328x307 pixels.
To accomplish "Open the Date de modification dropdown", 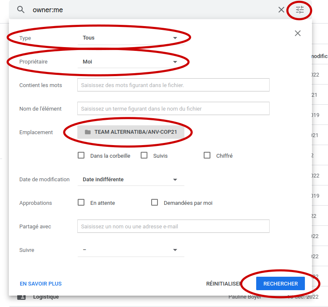I will 131,180.
